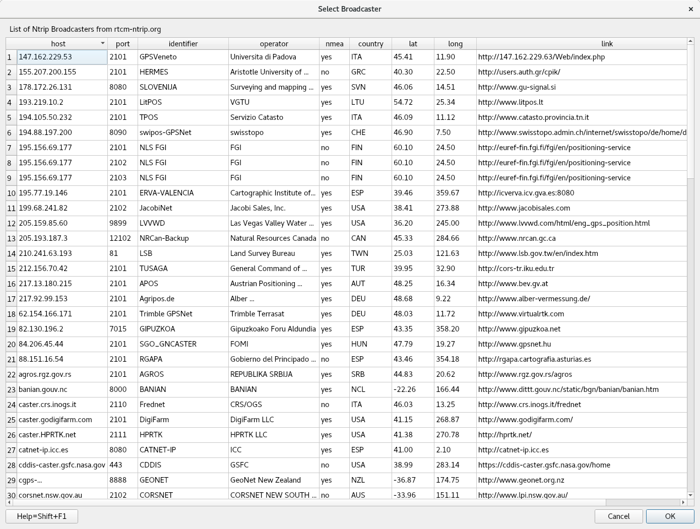Click the country column header
The height and width of the screenshot is (529, 700).
coord(370,44)
